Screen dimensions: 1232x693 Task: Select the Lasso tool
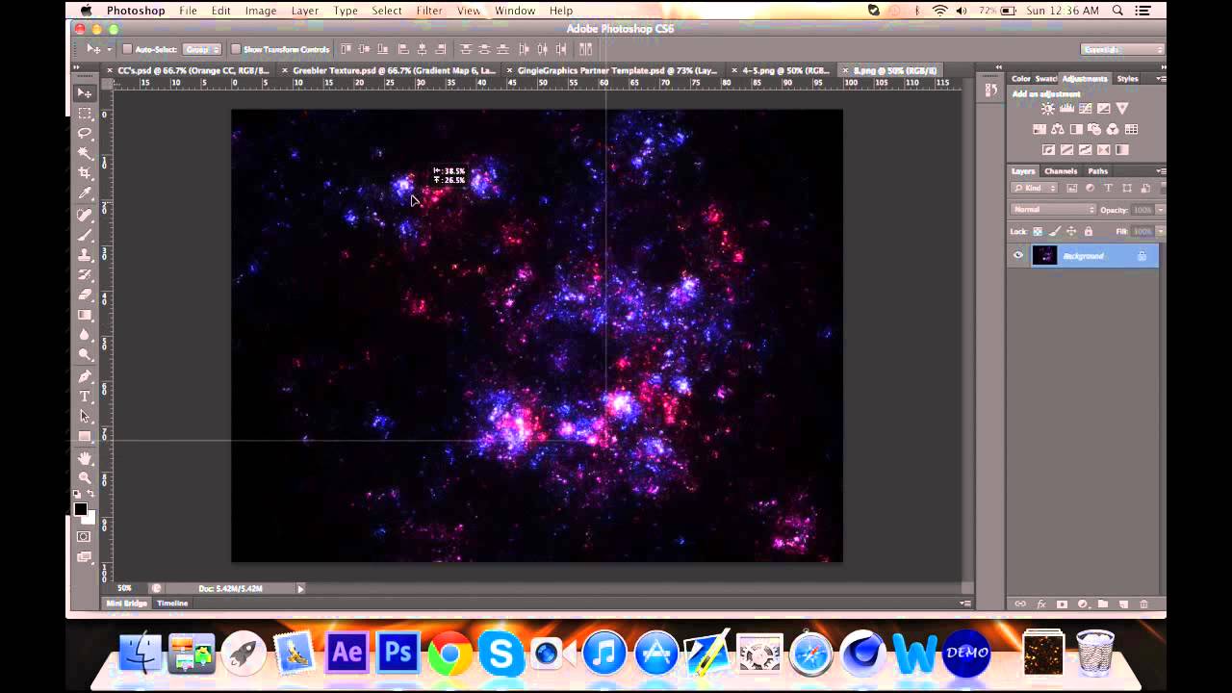(x=85, y=134)
